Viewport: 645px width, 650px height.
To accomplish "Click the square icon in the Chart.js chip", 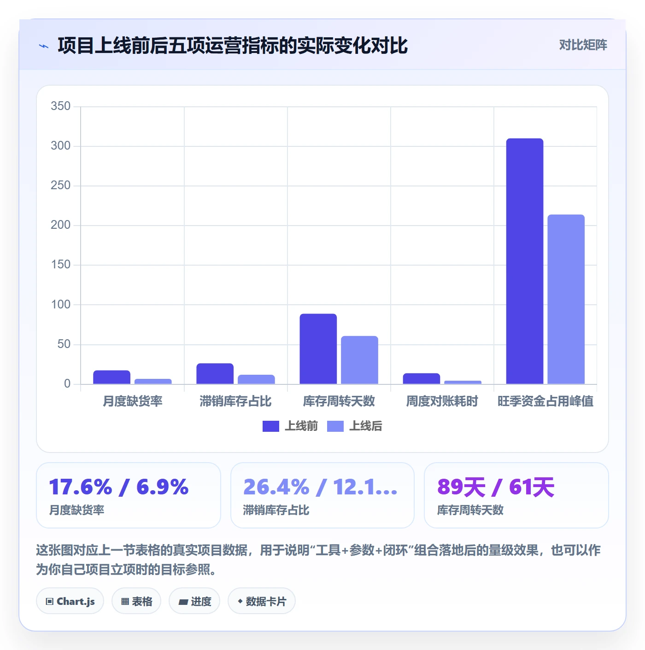I will click(x=50, y=602).
